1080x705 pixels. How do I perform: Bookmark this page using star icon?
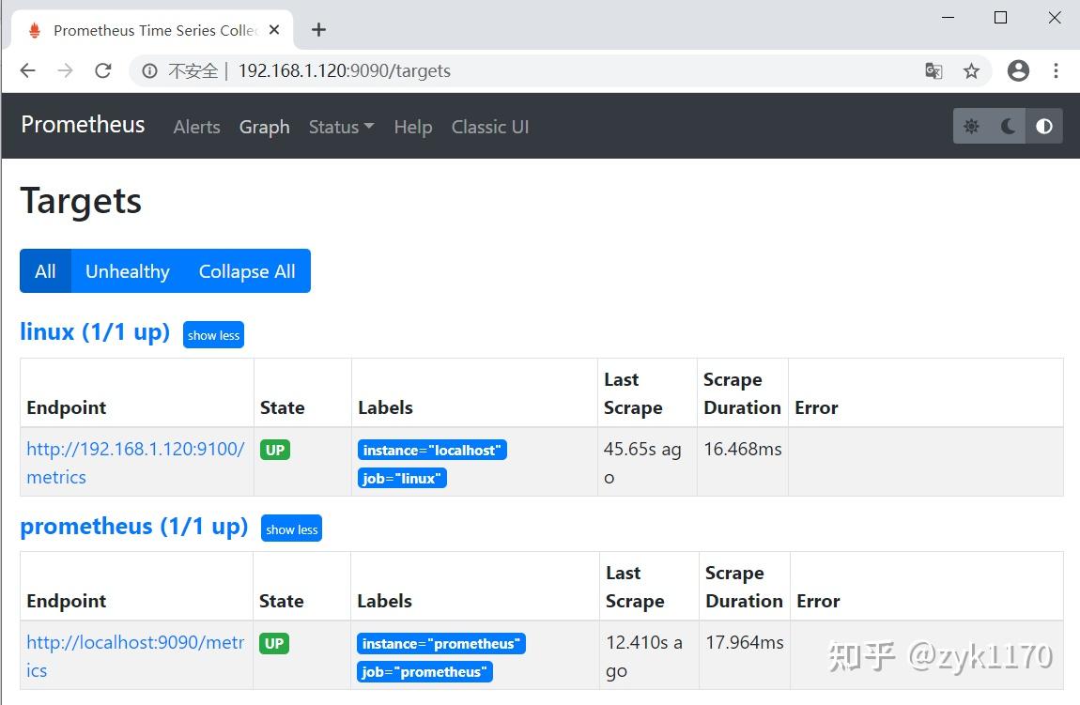[972, 70]
